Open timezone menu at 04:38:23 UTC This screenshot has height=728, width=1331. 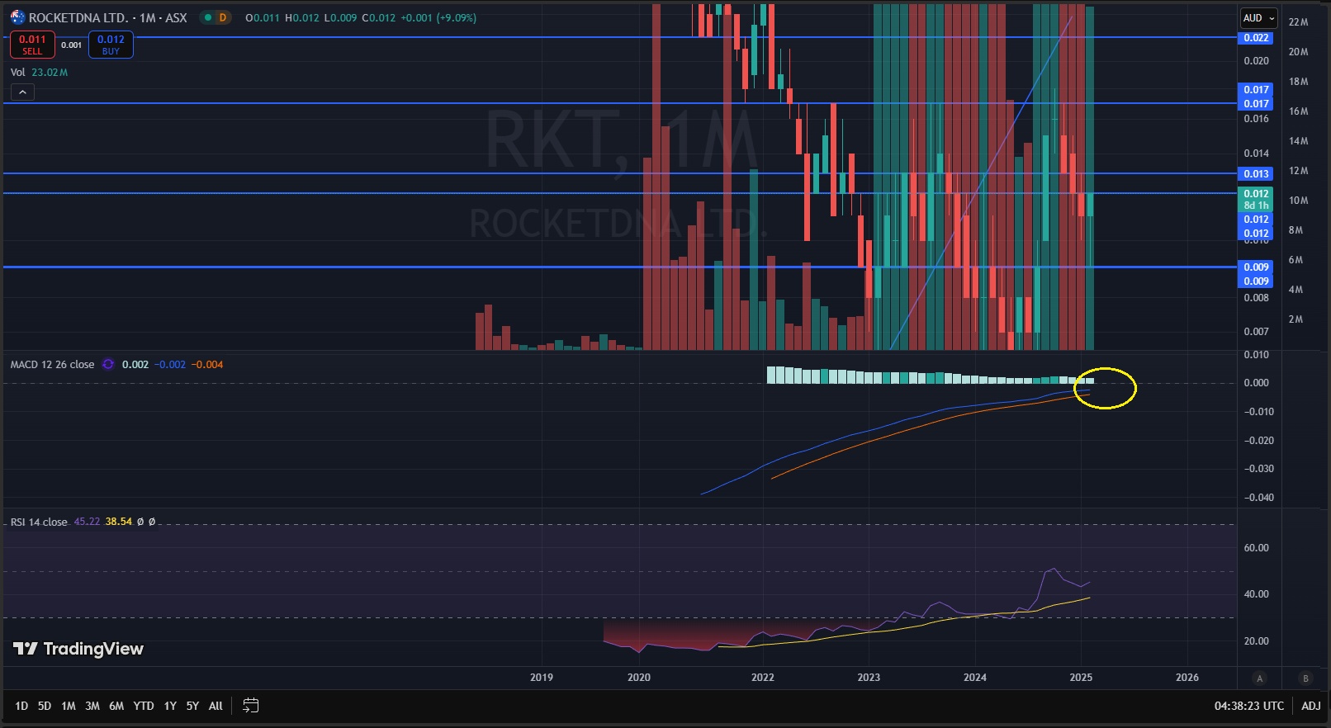pos(1248,706)
